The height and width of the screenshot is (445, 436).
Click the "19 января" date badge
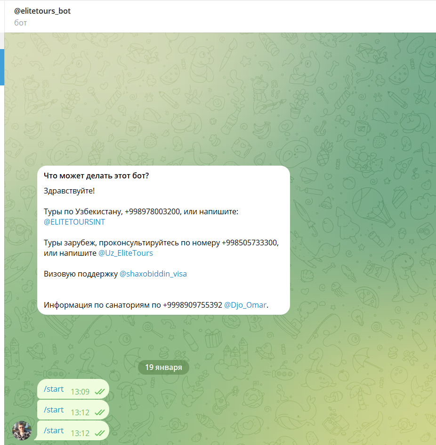point(163,367)
